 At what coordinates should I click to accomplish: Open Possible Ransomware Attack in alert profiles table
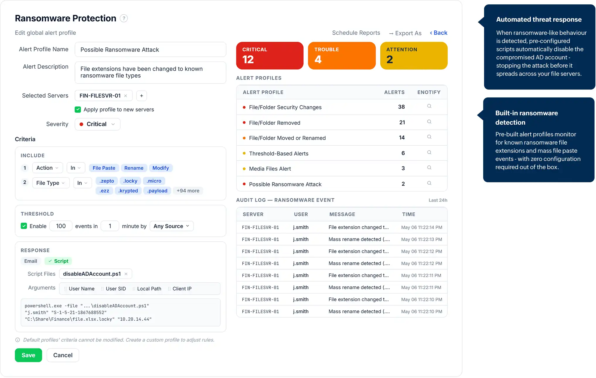[x=342, y=184]
